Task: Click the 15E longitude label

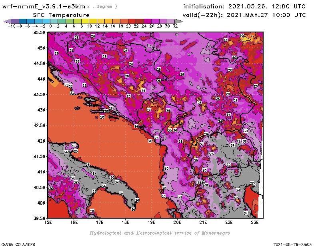Action: 48,222
